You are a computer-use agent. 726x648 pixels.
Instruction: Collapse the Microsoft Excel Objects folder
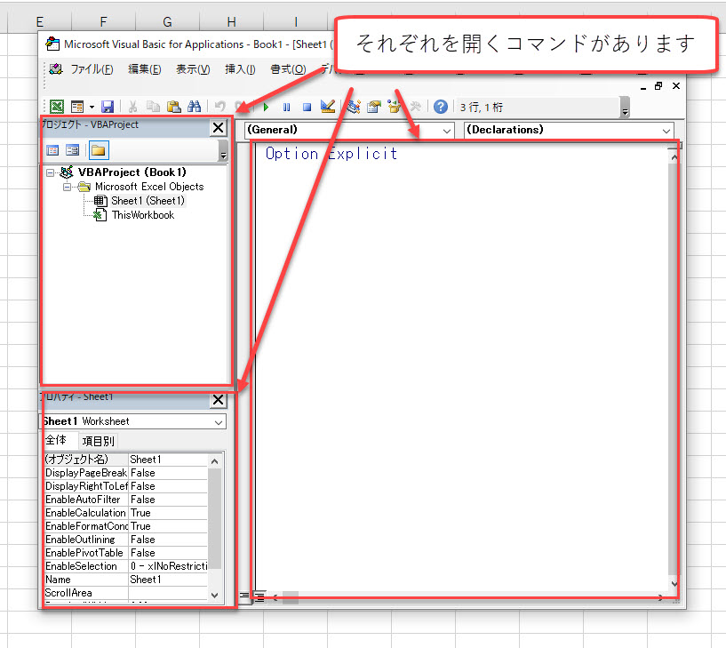68,188
